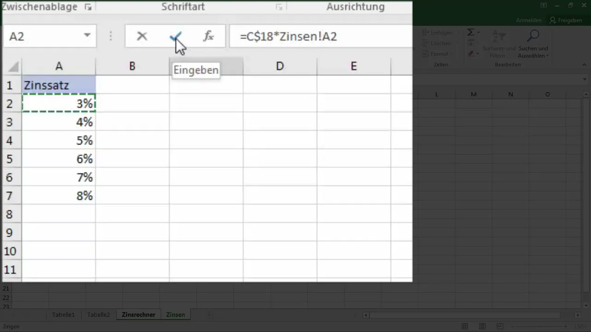Click the horizontal scrollbar left arrow
This screenshot has height=332, width=591.
point(366,315)
